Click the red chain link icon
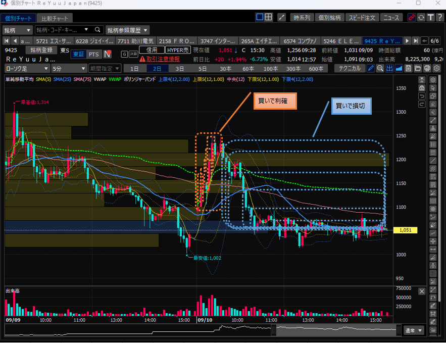 click(412, 18)
